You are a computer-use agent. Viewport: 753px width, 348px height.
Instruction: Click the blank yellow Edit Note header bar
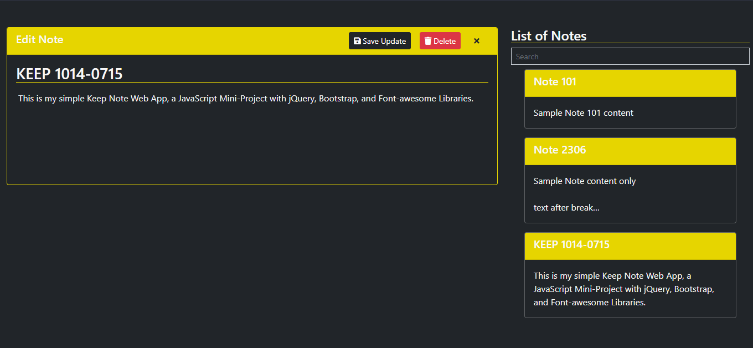tap(205, 41)
